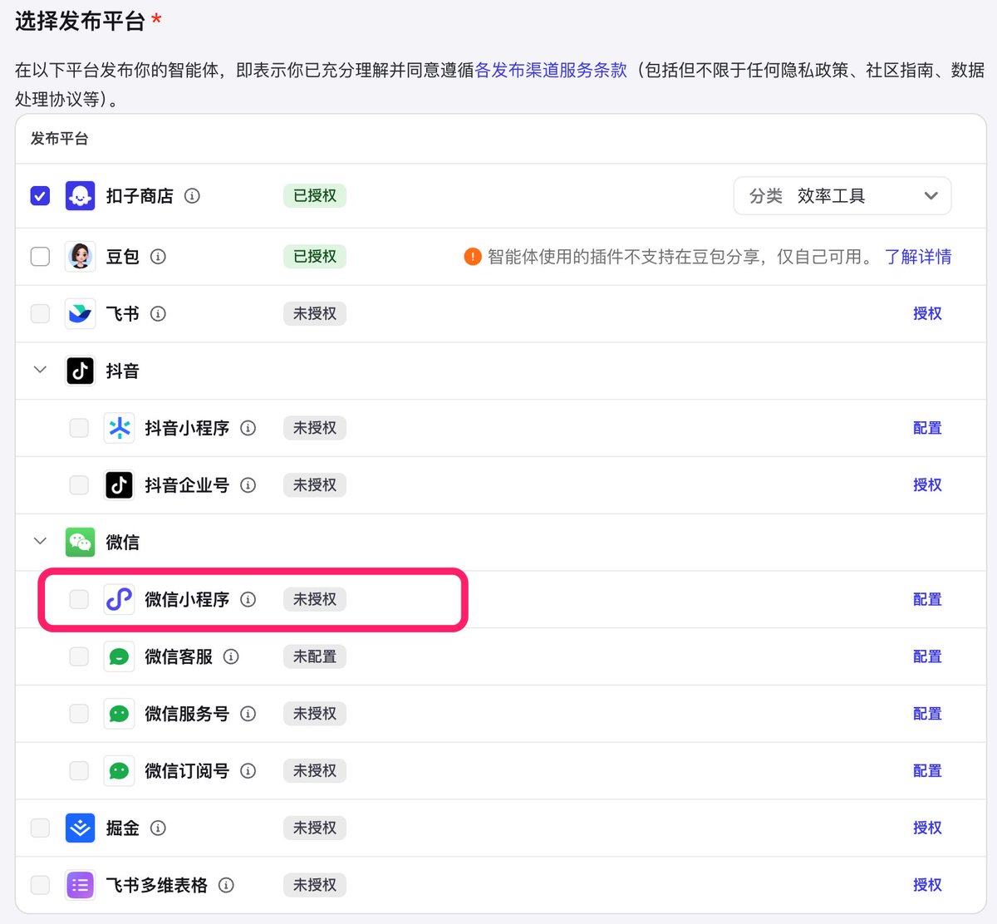Click the 未授权 badge in 飞书 row

(x=315, y=314)
